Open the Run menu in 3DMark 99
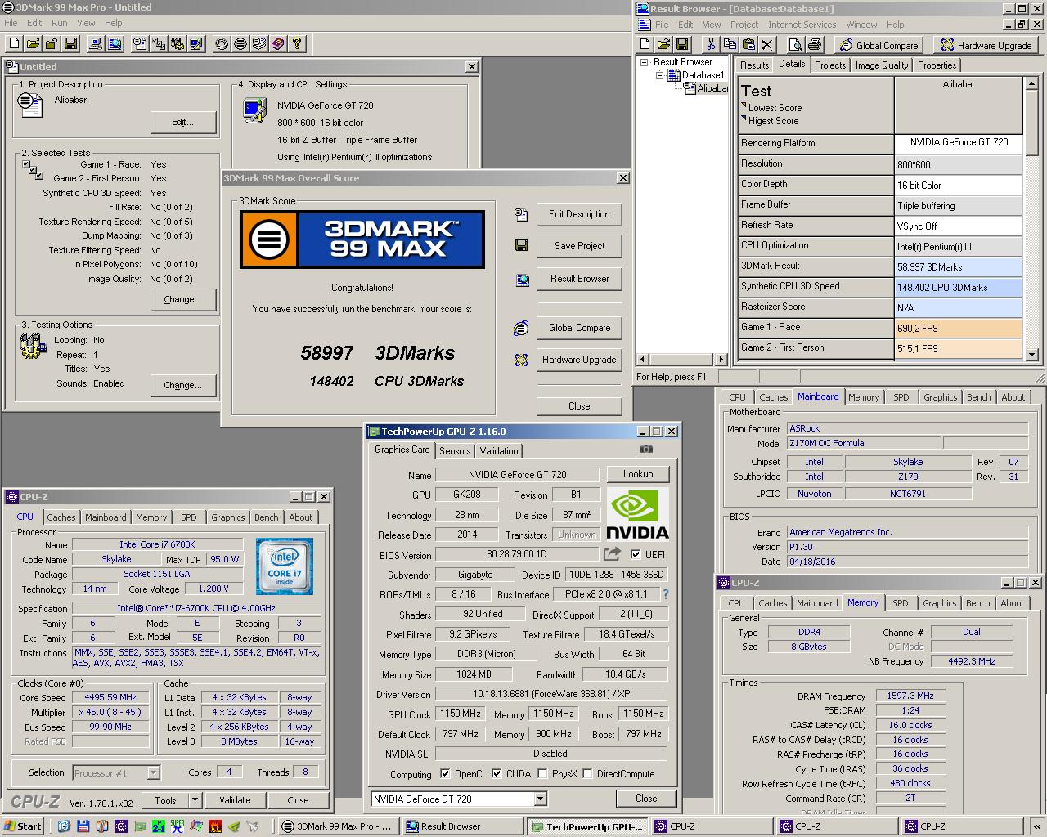Screen dimensions: 1047x837 (60, 23)
